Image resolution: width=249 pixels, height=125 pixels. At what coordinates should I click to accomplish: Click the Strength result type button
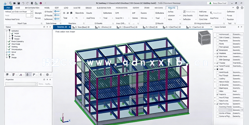[38, 13]
